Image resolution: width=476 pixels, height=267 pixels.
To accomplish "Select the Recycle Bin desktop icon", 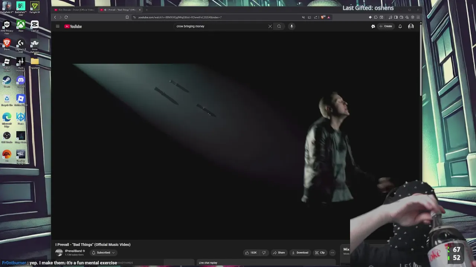I will coord(7,100).
